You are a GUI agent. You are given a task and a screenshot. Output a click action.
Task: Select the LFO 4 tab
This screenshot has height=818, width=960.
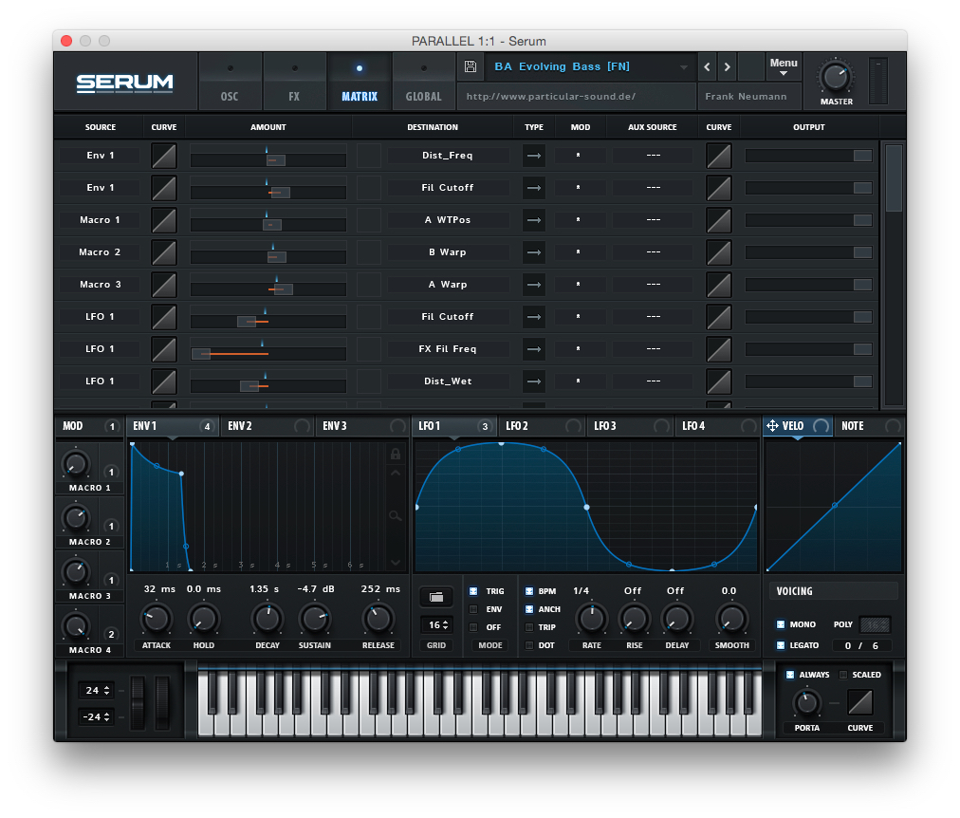[718, 426]
